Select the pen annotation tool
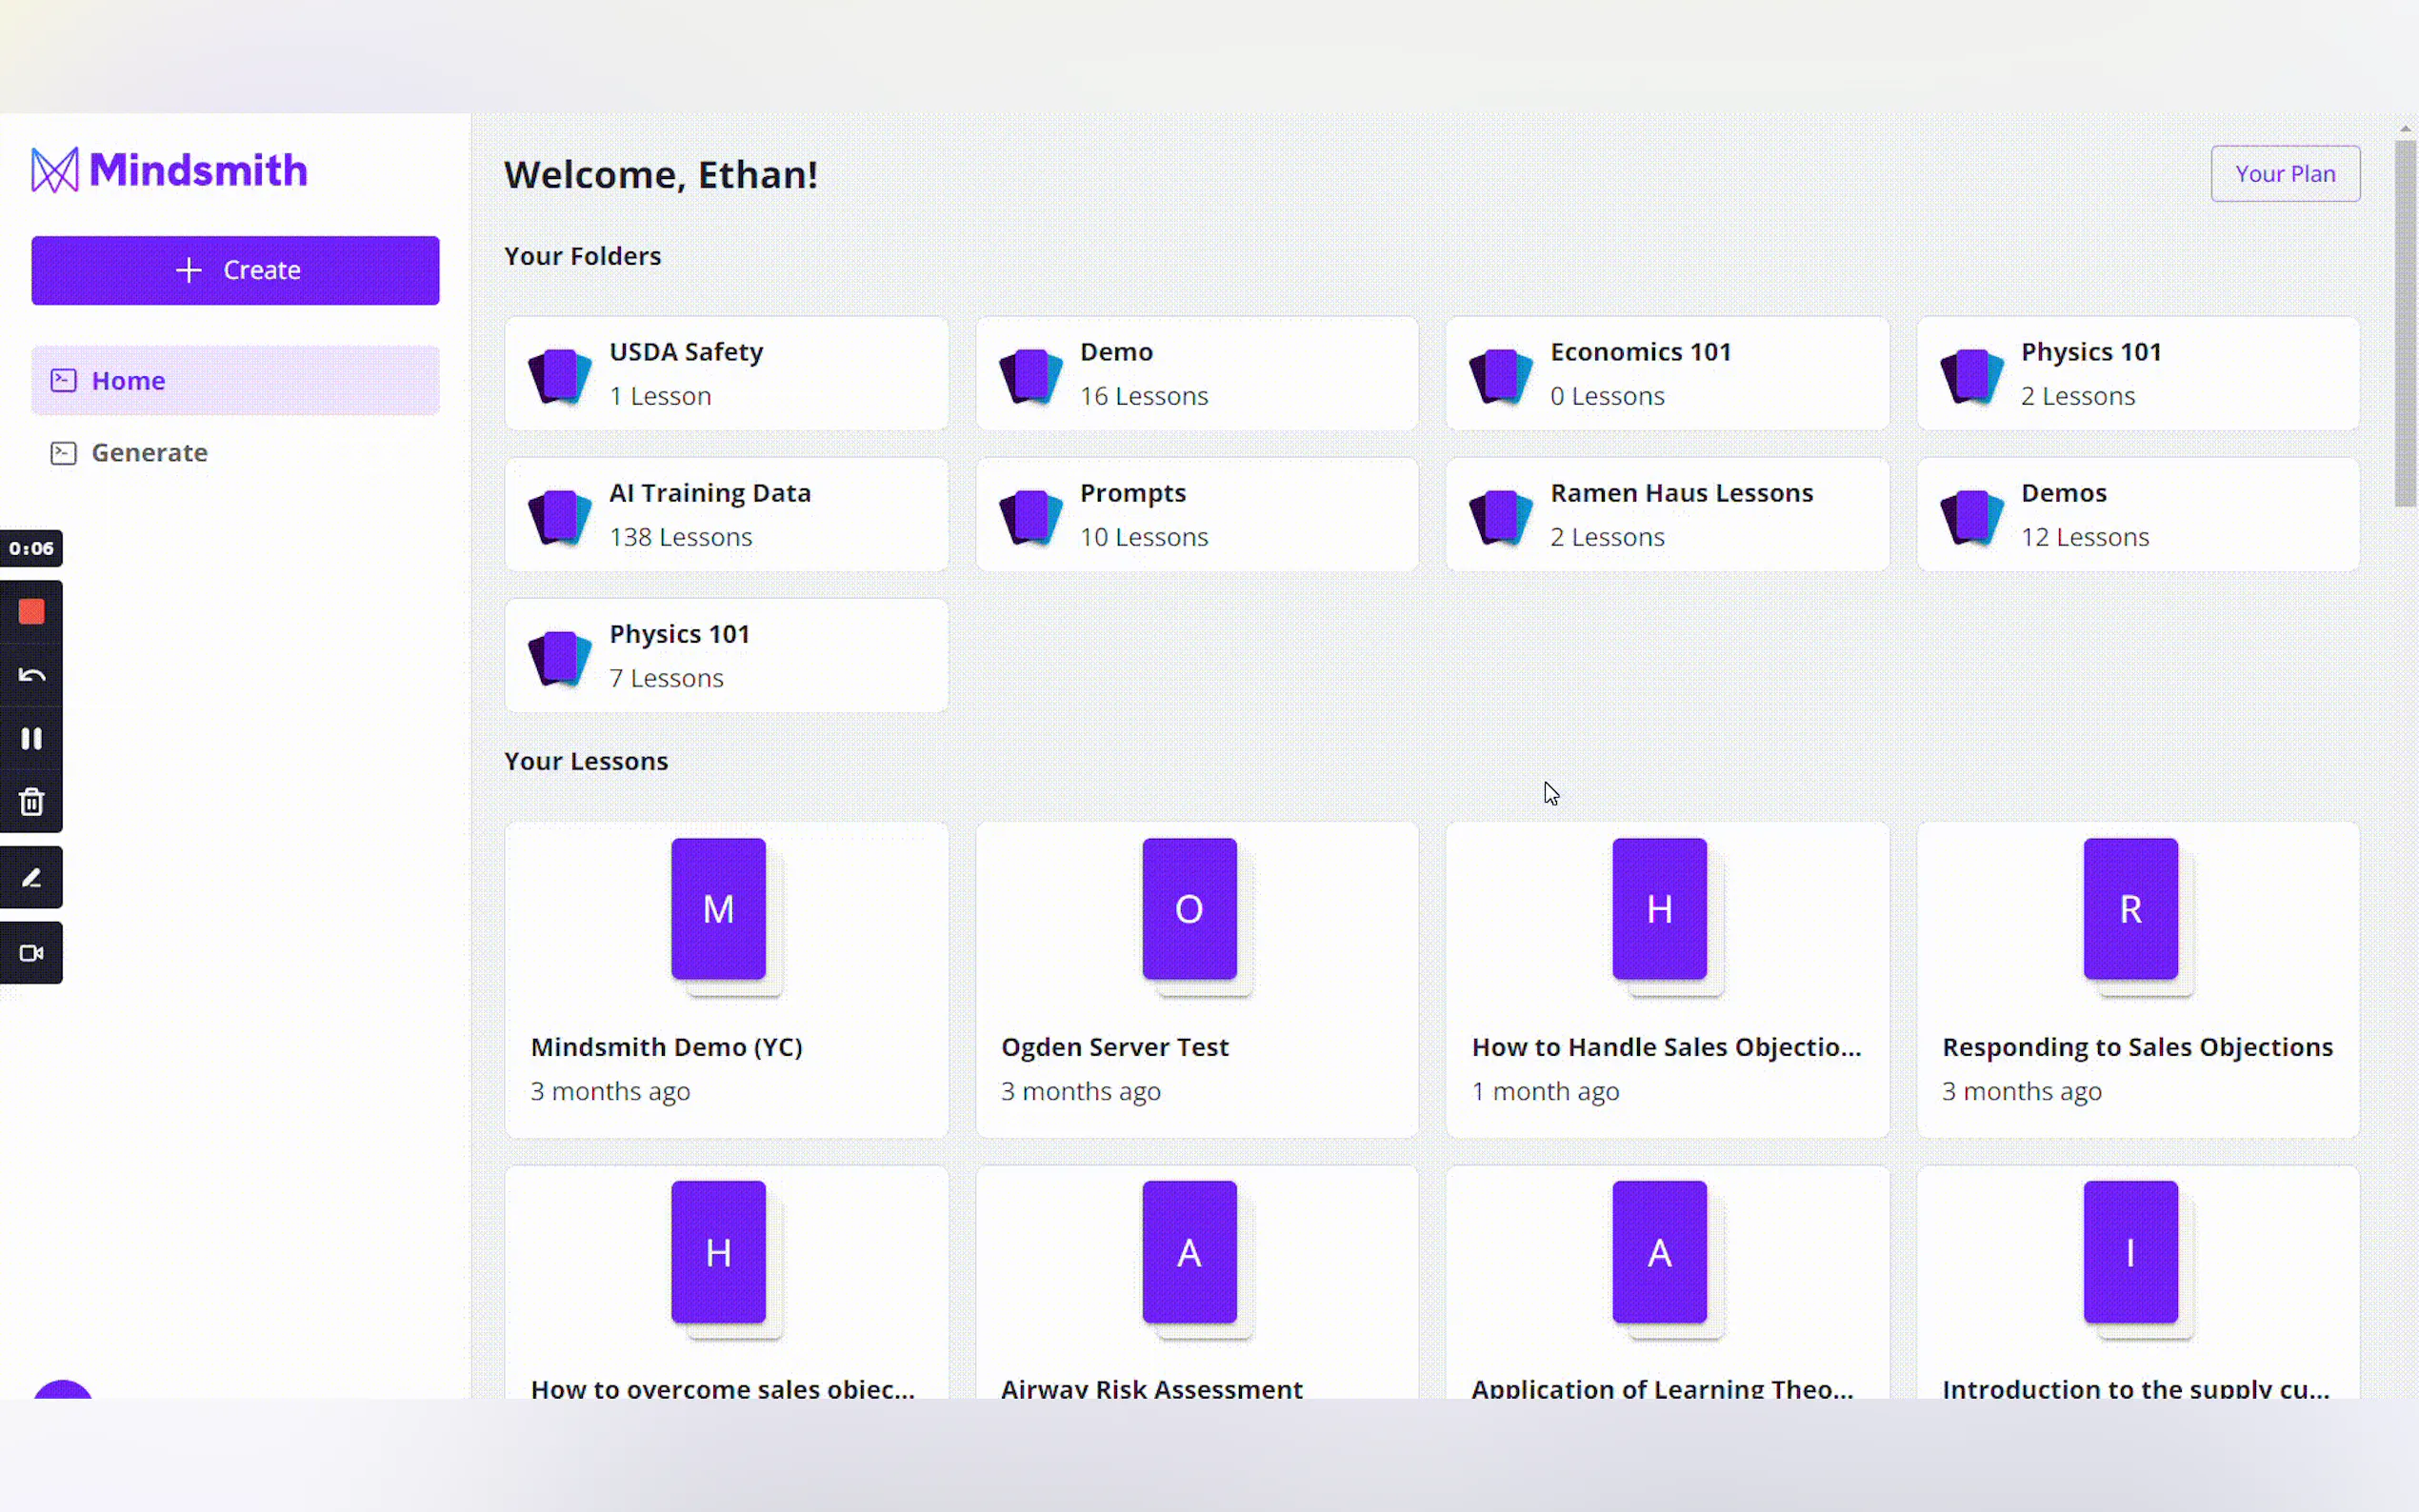The image size is (2419, 1512). point(31,877)
